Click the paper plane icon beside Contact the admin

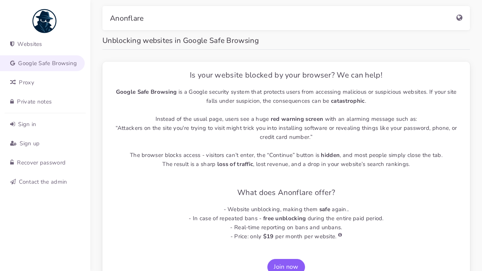(13, 182)
